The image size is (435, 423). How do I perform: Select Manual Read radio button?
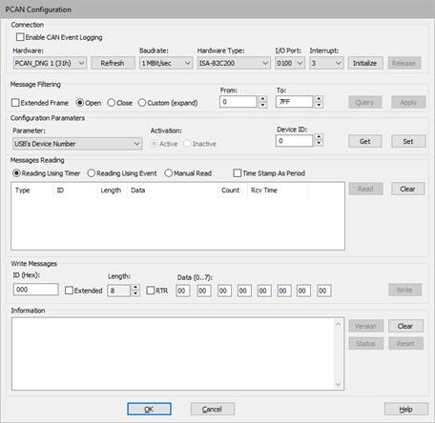(169, 173)
